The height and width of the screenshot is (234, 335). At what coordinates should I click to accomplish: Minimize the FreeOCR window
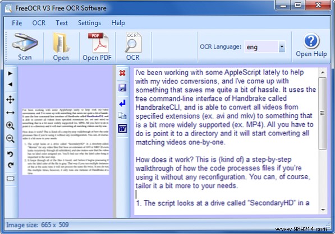tap(283, 5)
